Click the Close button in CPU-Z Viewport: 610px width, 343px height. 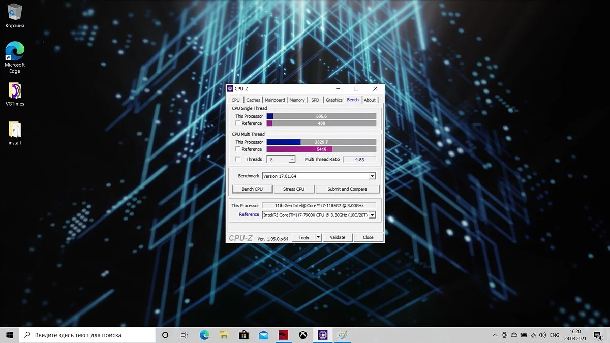[x=368, y=237]
